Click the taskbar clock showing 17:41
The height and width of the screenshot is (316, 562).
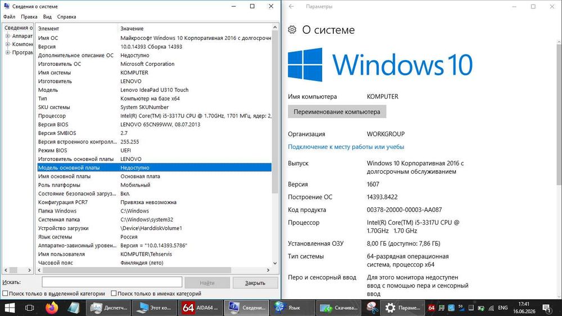click(x=524, y=308)
